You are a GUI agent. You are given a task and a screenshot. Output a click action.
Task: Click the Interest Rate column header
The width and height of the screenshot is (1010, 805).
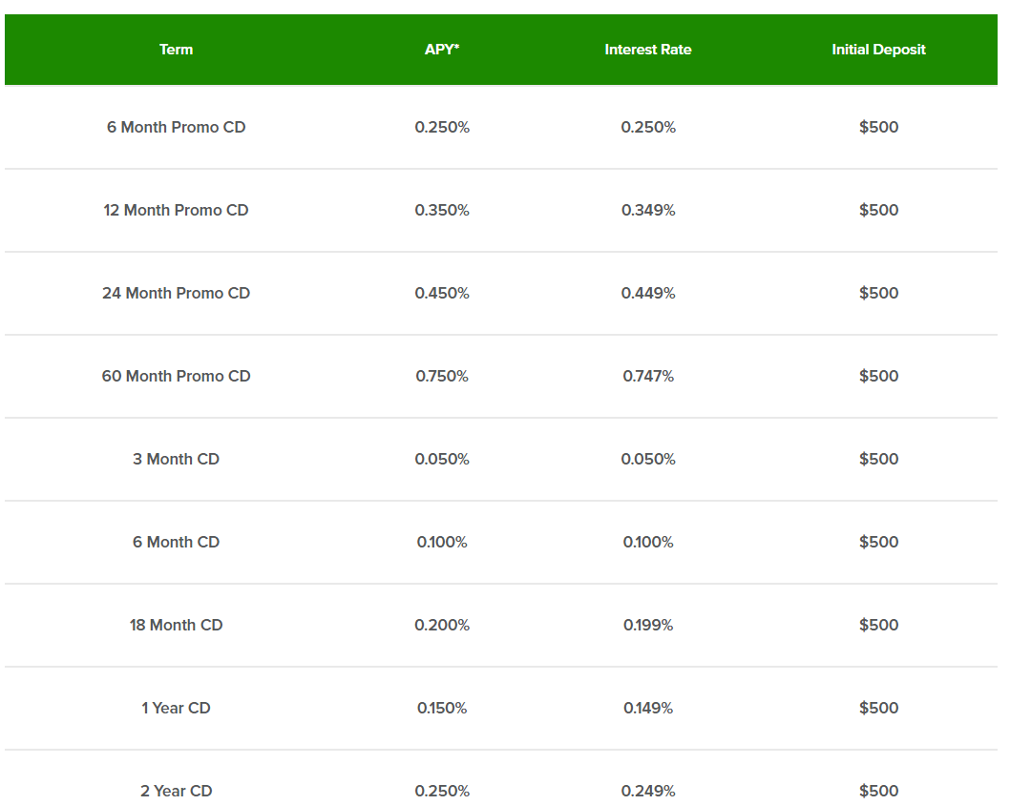(648, 50)
